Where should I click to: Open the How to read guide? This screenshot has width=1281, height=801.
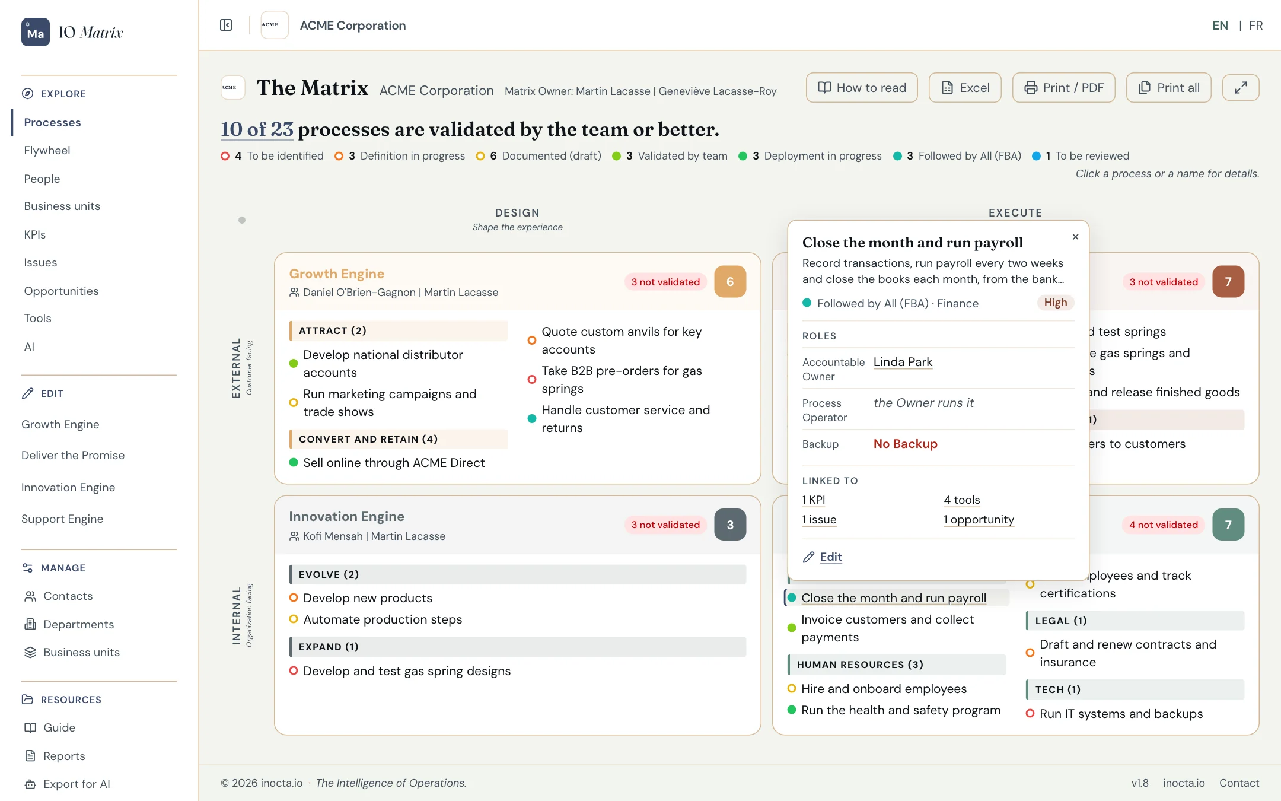click(x=862, y=88)
